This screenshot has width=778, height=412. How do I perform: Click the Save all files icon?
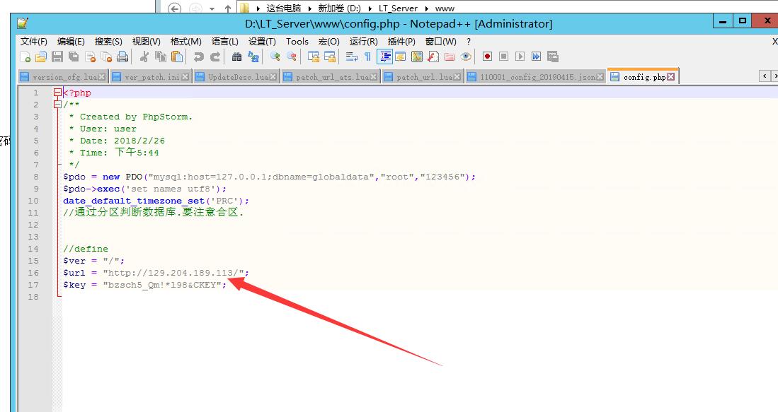74,57
